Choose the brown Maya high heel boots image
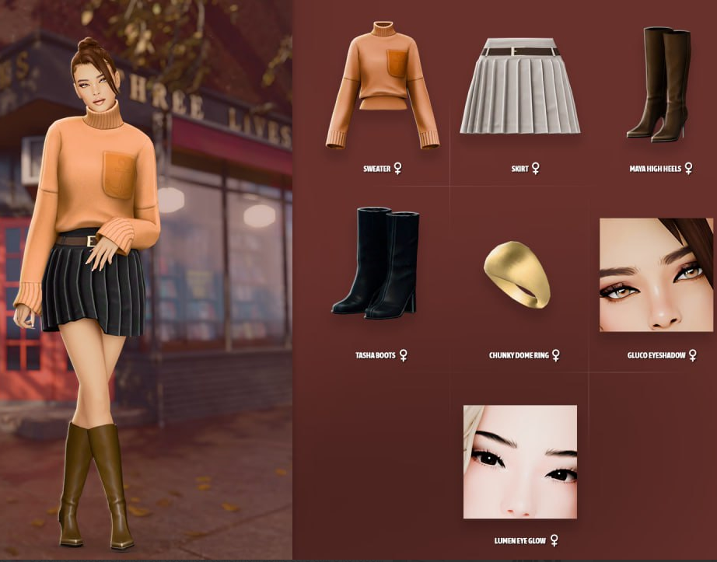This screenshot has width=717, height=562. click(x=660, y=84)
